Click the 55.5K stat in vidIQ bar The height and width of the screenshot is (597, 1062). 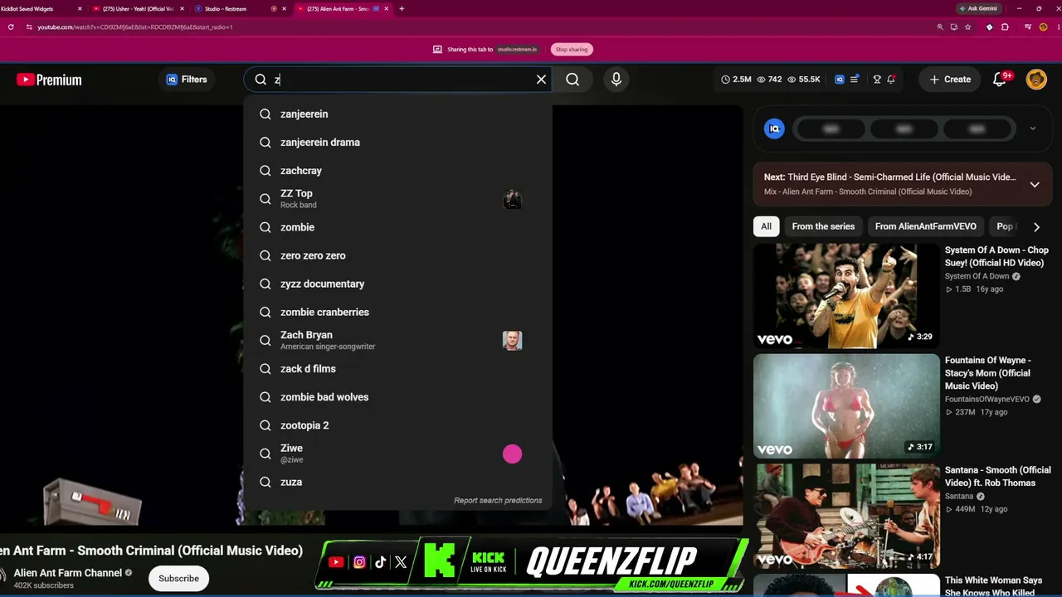[x=804, y=80]
